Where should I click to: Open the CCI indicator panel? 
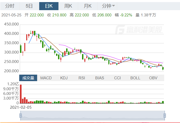point(117,78)
